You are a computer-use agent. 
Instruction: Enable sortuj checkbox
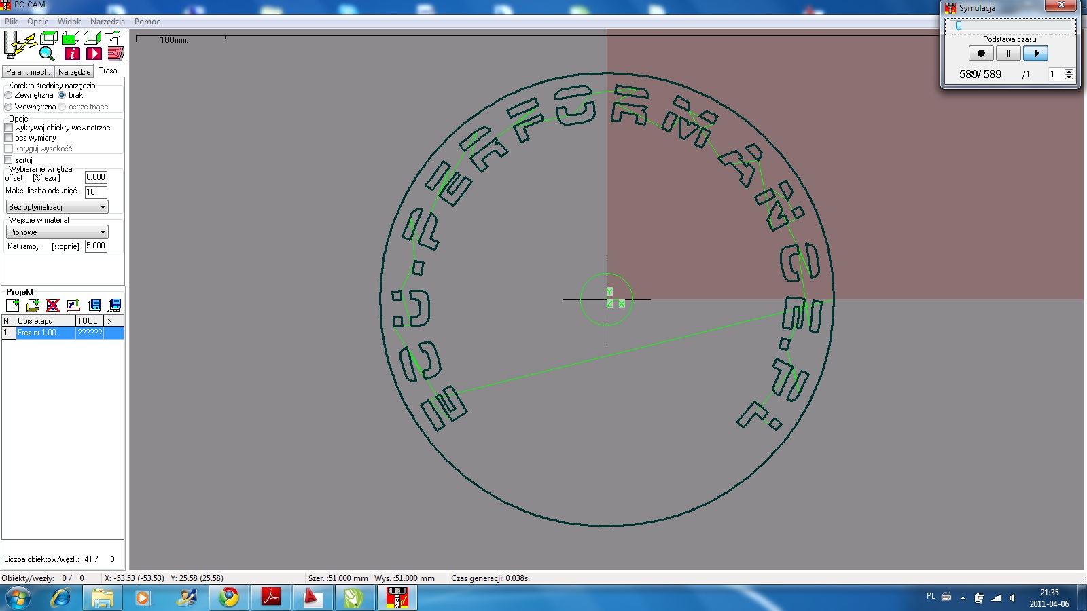point(9,160)
